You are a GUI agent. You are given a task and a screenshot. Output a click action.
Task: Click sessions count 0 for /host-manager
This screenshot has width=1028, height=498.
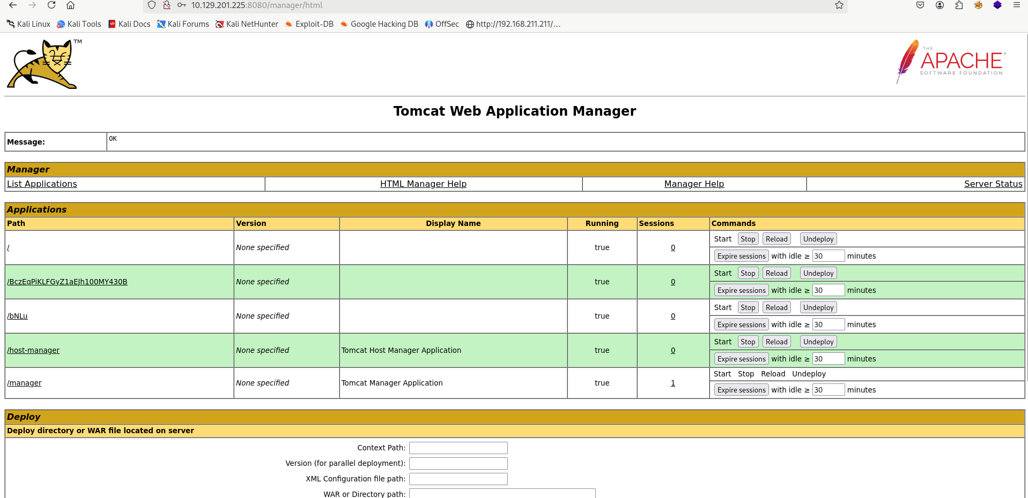673,350
